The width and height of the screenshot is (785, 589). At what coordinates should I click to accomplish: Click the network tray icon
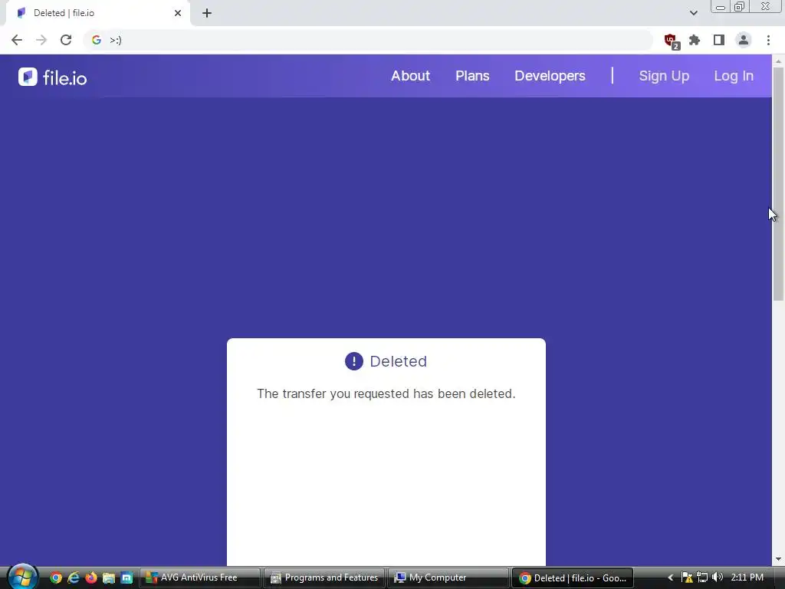(x=702, y=577)
